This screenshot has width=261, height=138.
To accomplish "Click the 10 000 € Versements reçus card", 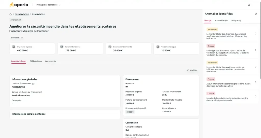I will pos(176,49).
